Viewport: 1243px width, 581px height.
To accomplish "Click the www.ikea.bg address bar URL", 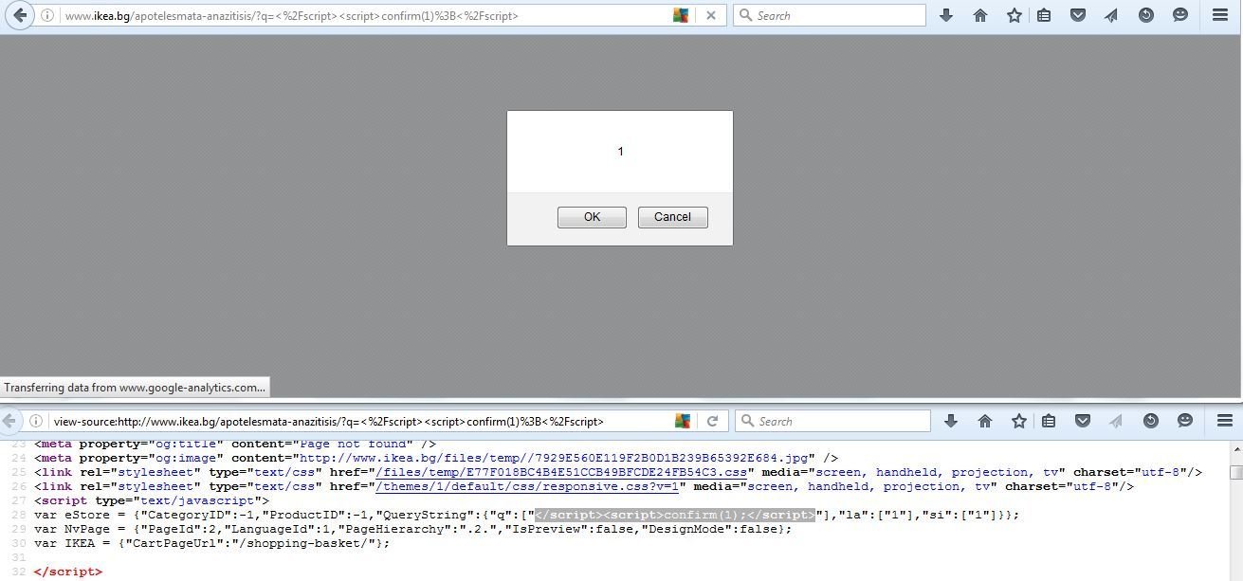I will point(292,15).
